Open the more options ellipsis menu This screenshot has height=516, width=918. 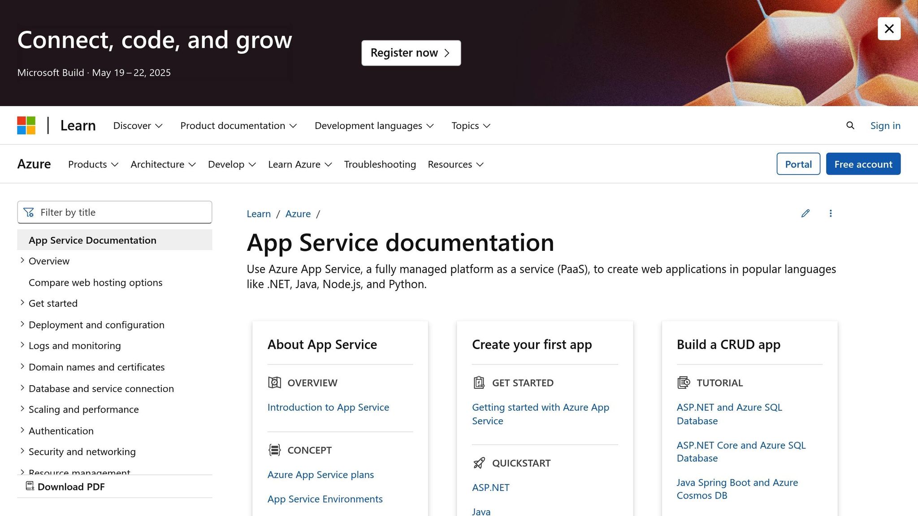click(x=831, y=213)
